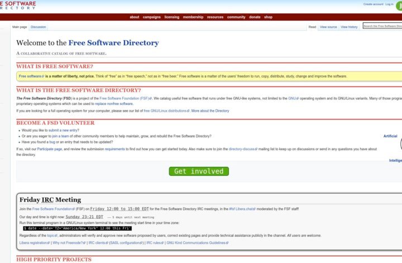Open the 'about' navigation menu item
This screenshot has width=402, height=263.
(x=135, y=17)
